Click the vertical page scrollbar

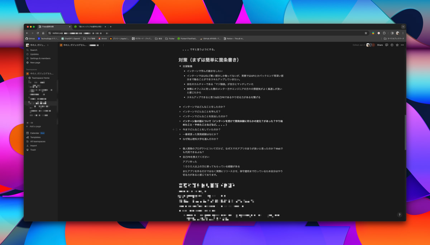405,132
